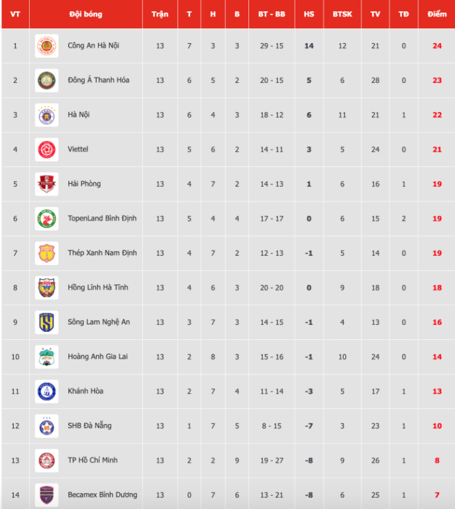Select TP Hồ Chí Minh team name
Viewport: 455px width, 509px height.
[x=93, y=460]
